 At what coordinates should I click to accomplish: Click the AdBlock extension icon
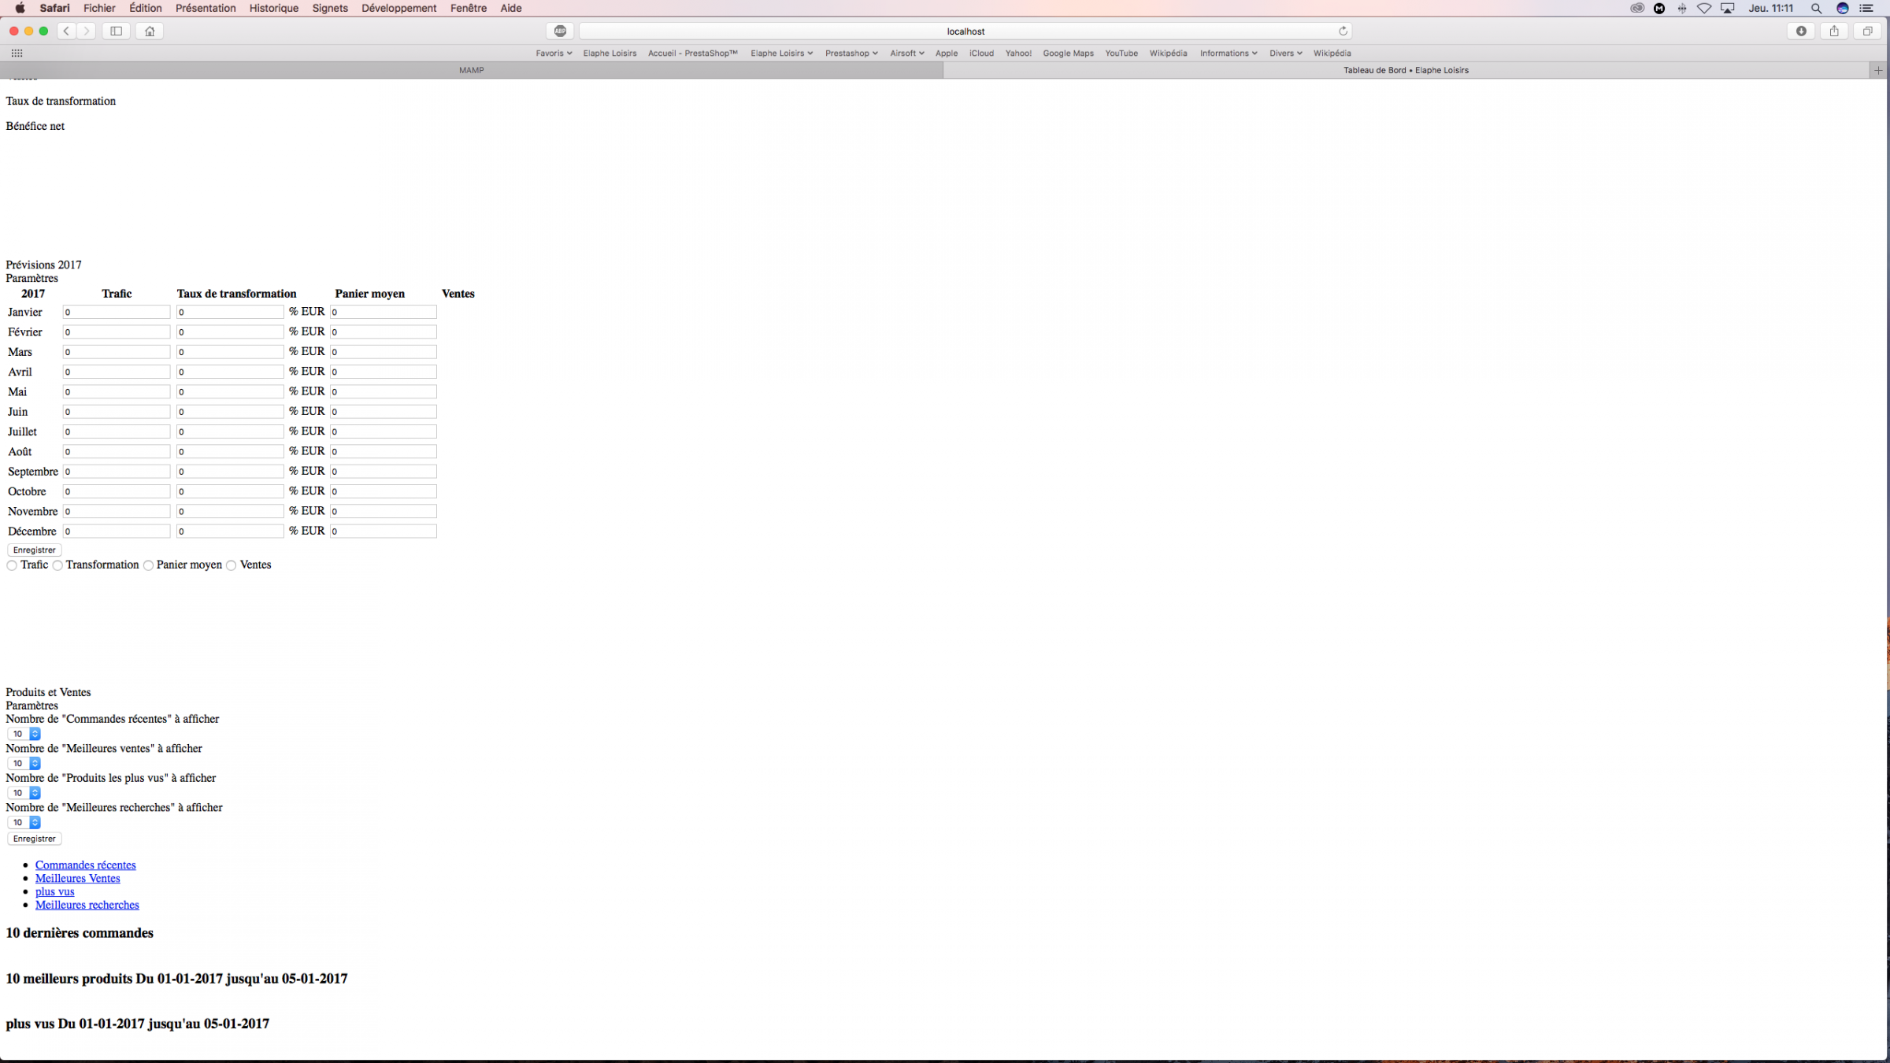560,31
